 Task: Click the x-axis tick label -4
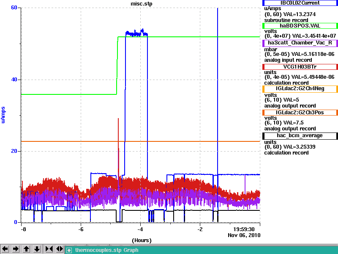140,229
